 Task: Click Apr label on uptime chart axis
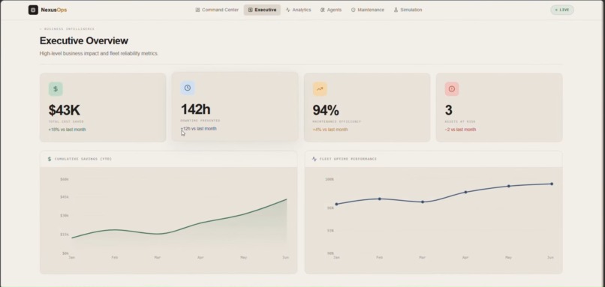point(465,257)
